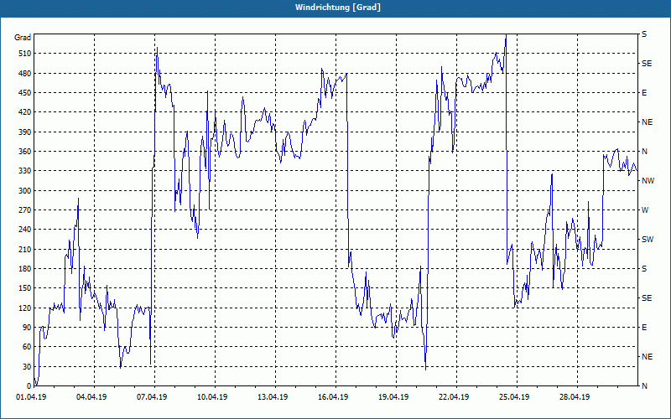The width and height of the screenshot is (671, 419).
Task: Click the date label 13.04.19
Action: point(272,397)
